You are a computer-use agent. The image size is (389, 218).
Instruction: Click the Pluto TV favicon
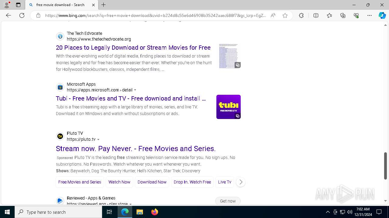[60, 136]
